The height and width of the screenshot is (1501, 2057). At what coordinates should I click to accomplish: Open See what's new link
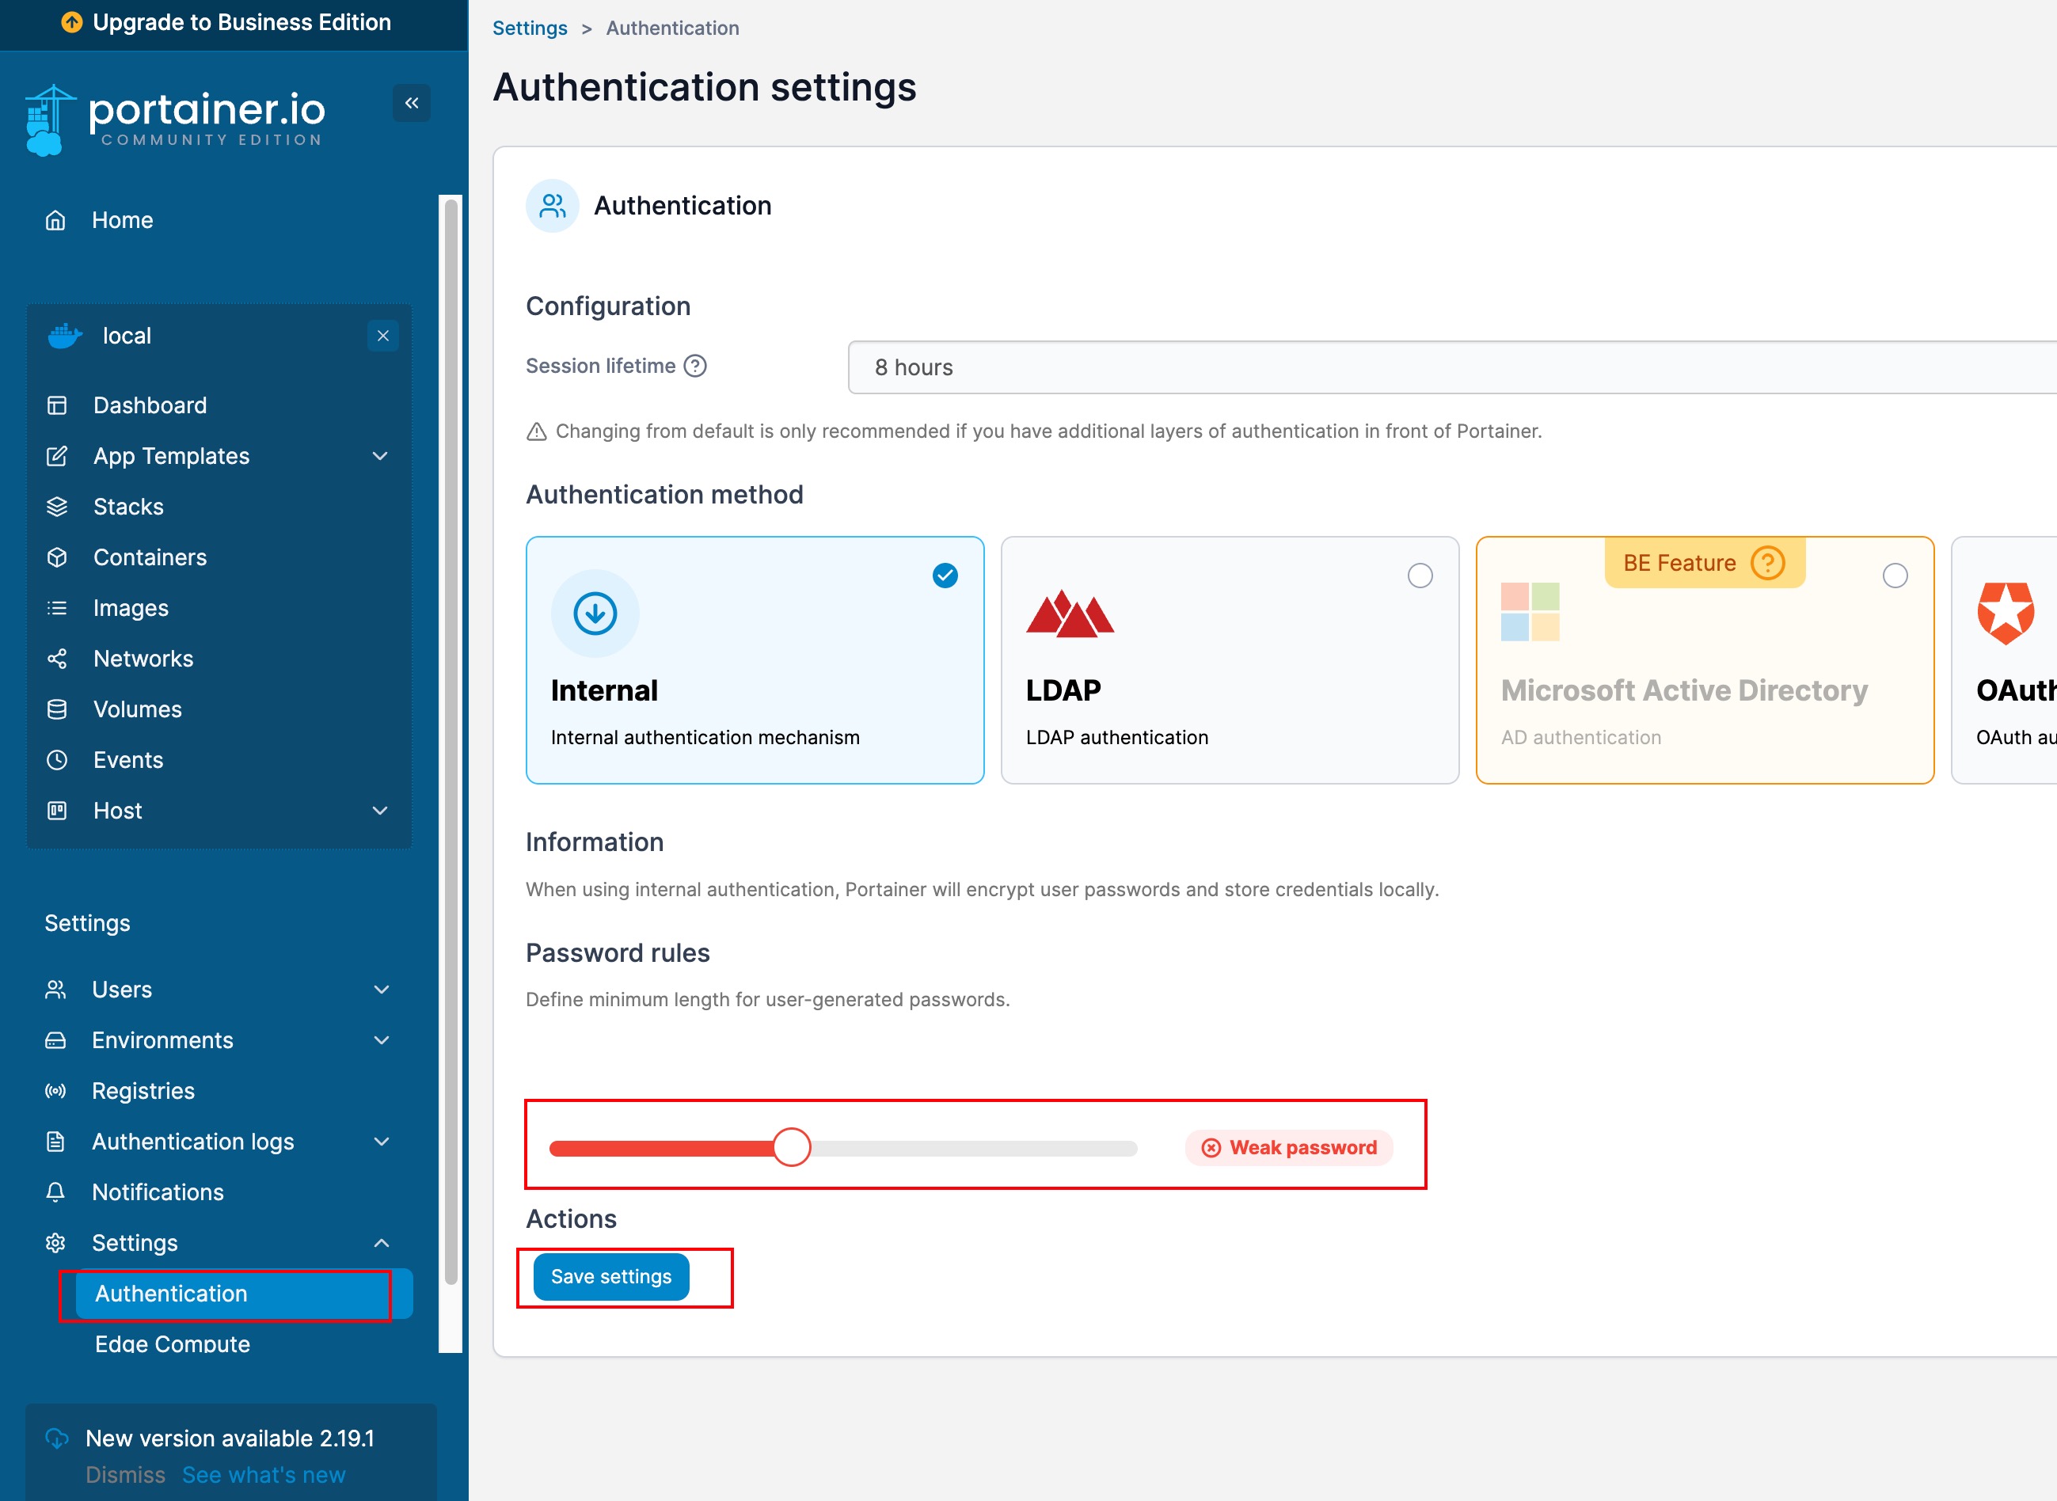pos(264,1475)
